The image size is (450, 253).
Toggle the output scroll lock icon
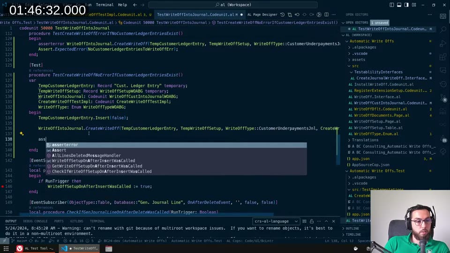click(312, 221)
